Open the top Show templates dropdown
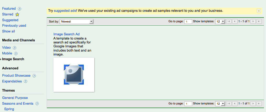The width and height of the screenshot is (266, 112). point(220,21)
